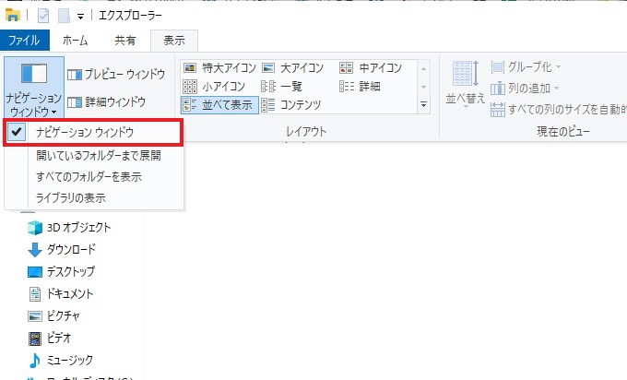Choose 詳細 details layout

(360, 87)
